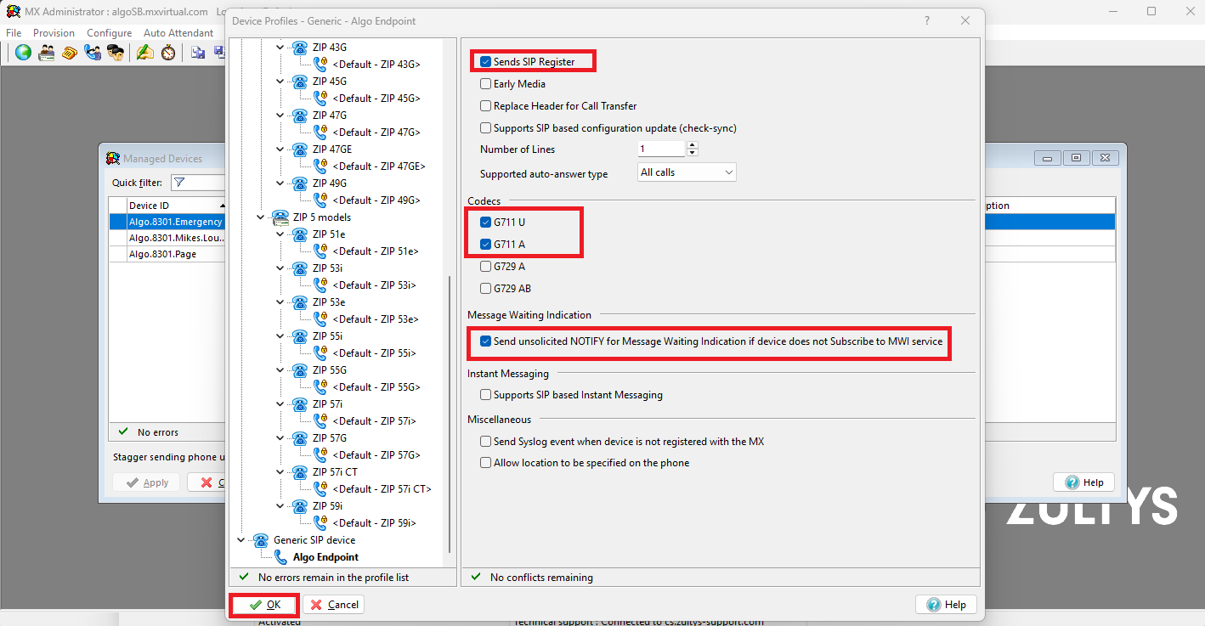Open the Supported auto-answer type dropdown
Screen dimensions: 1205x626
coord(687,172)
